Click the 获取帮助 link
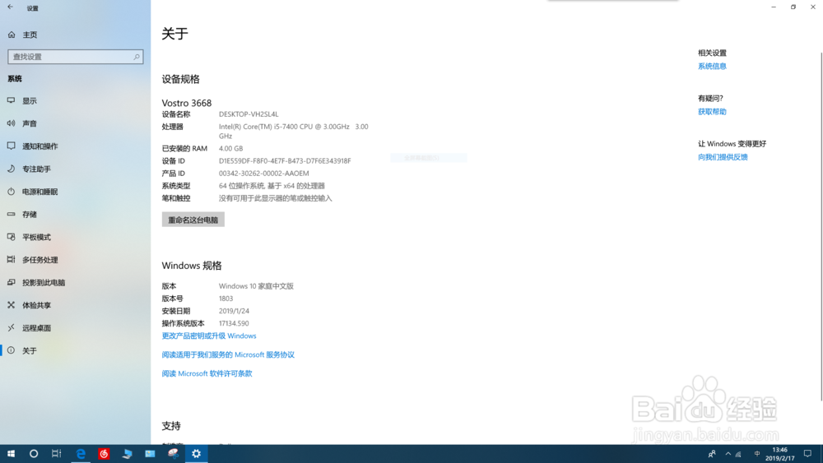Viewport: 823px width, 463px height. [x=712, y=112]
